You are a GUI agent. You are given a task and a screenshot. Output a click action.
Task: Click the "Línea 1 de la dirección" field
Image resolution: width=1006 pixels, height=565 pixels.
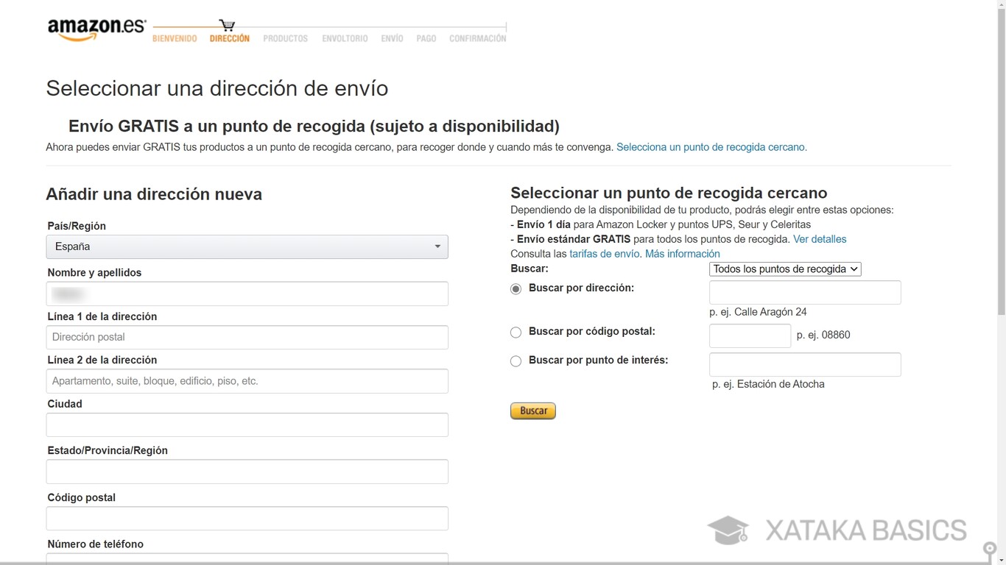click(247, 337)
